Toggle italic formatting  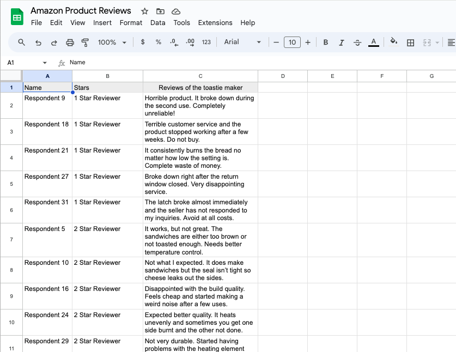[342, 43]
